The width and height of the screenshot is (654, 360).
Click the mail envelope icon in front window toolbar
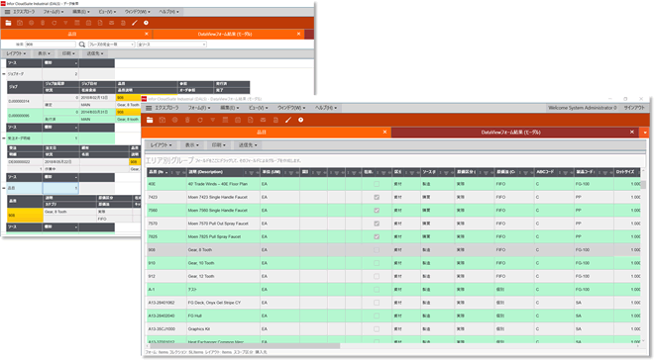click(263, 120)
